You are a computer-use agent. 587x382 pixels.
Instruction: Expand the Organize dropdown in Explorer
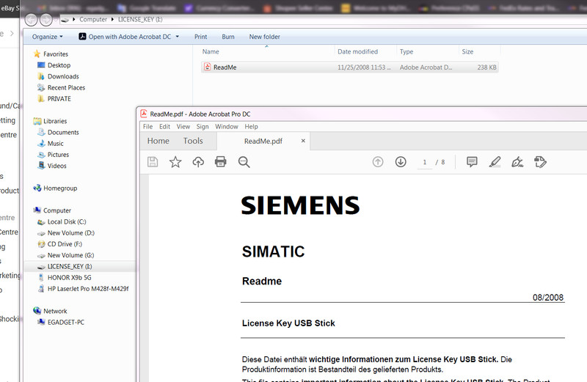(47, 37)
